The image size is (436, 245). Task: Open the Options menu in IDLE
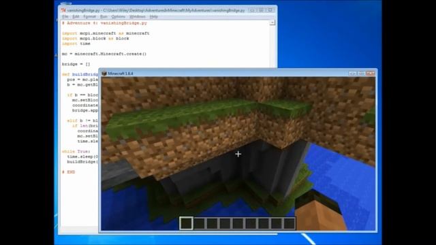point(118,16)
